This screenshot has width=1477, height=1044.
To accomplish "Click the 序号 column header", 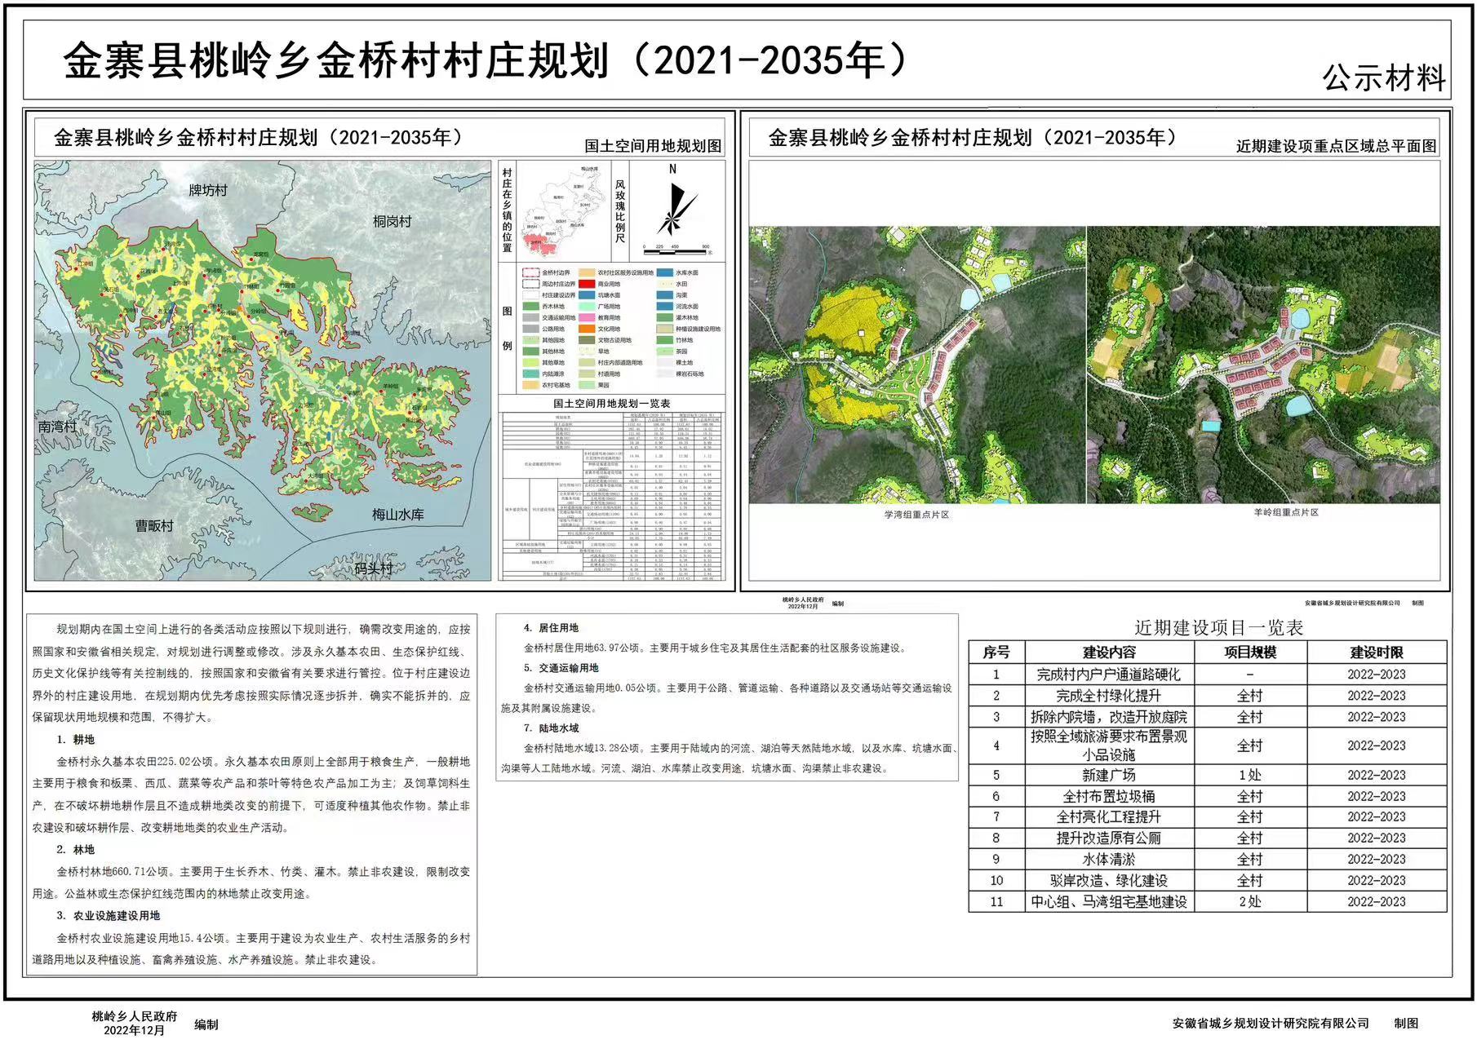I will click(x=996, y=652).
